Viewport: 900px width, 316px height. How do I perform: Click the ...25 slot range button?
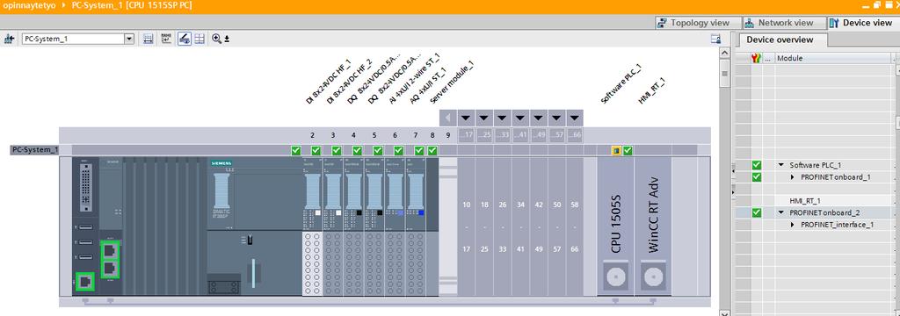484,135
